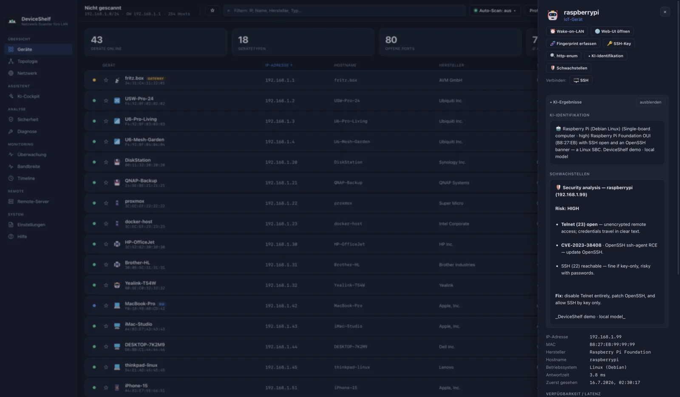The width and height of the screenshot is (680, 397).
Task: Click the raspberrypi robot avatar icon
Action: 552,15
